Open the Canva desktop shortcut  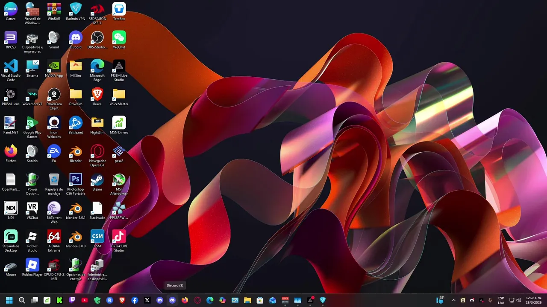point(11,12)
